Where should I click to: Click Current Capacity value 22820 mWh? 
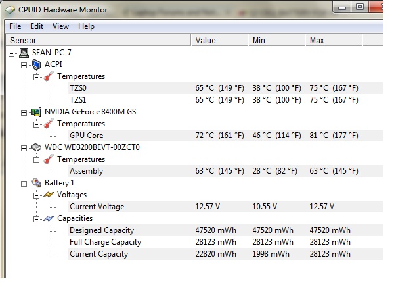[x=216, y=254]
